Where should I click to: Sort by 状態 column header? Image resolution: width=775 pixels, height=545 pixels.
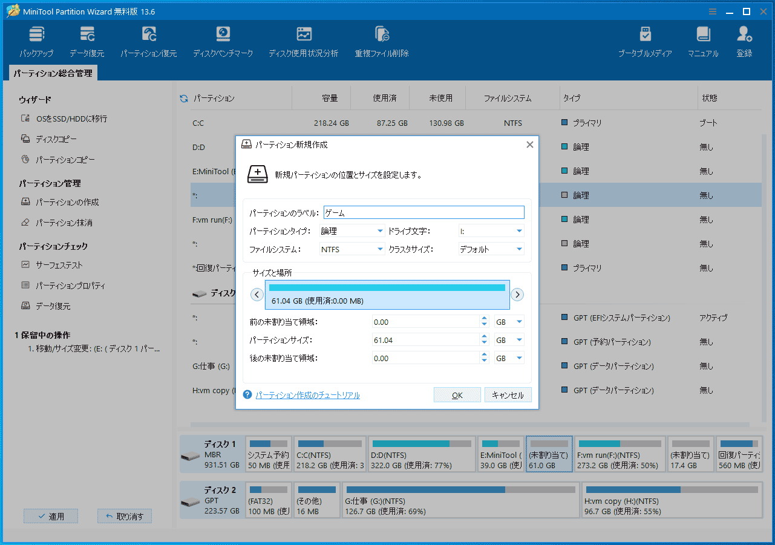click(x=710, y=98)
